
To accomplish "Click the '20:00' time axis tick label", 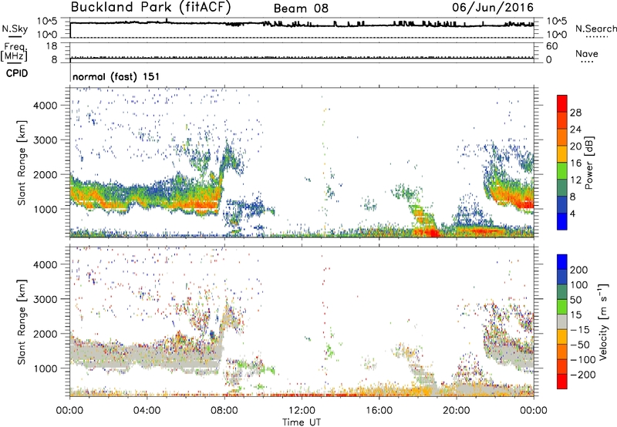I will [x=456, y=411].
